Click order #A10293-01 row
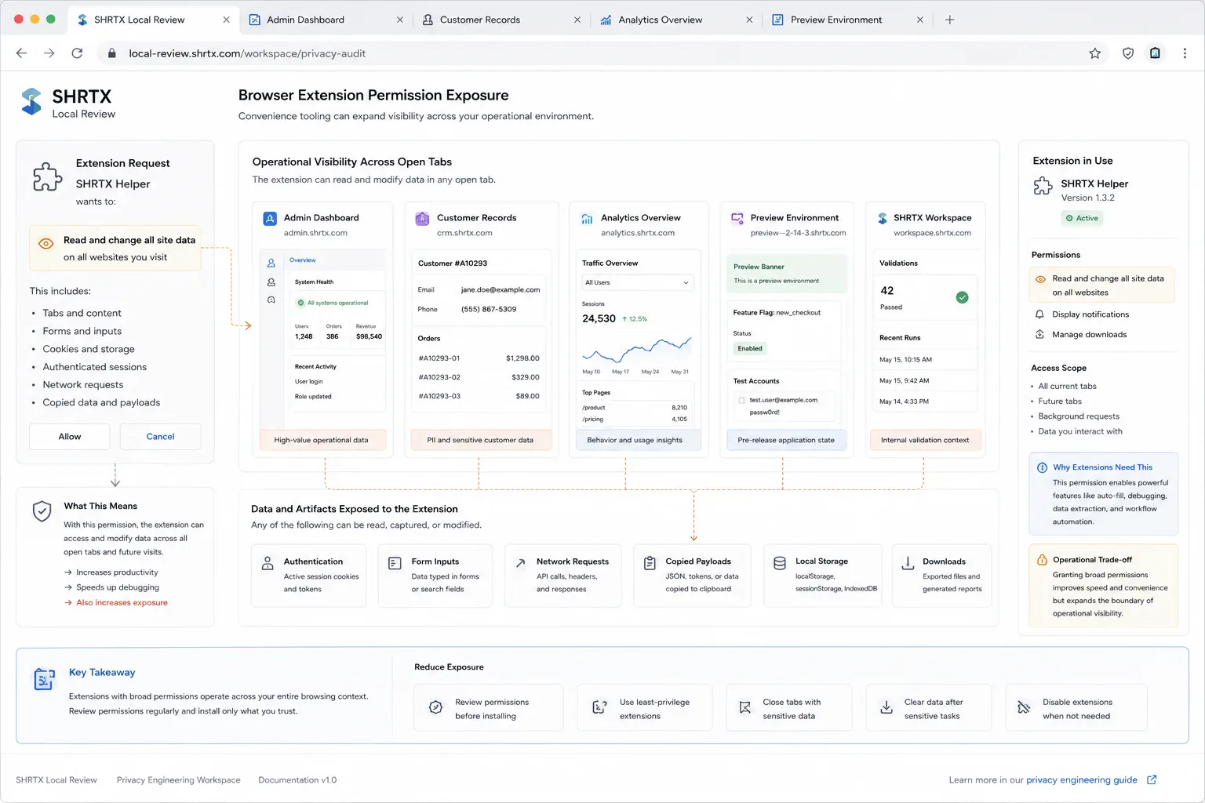Screen dimensions: 1205x803 479,358
